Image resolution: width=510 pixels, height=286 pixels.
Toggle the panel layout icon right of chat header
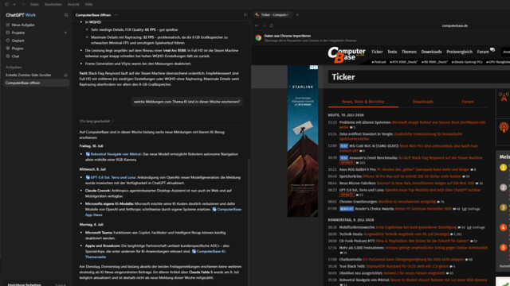coord(245,15)
